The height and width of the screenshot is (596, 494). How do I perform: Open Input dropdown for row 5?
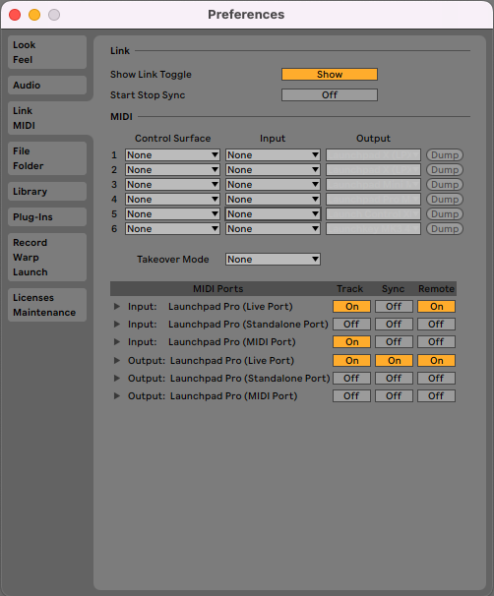(x=273, y=214)
